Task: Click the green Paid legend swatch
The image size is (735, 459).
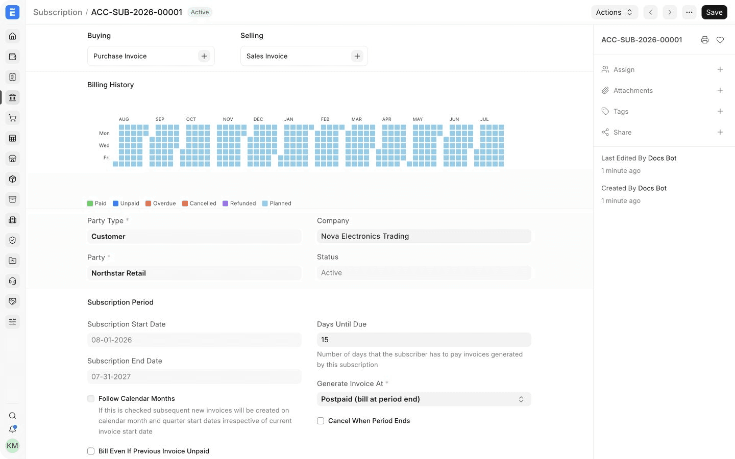Action: coord(90,203)
